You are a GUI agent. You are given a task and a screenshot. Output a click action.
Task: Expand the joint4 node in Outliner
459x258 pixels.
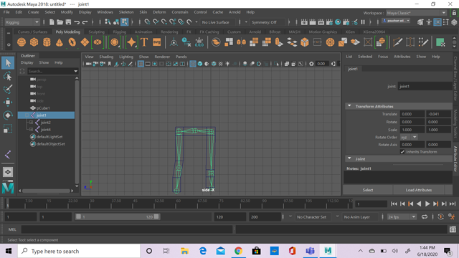pos(31,129)
